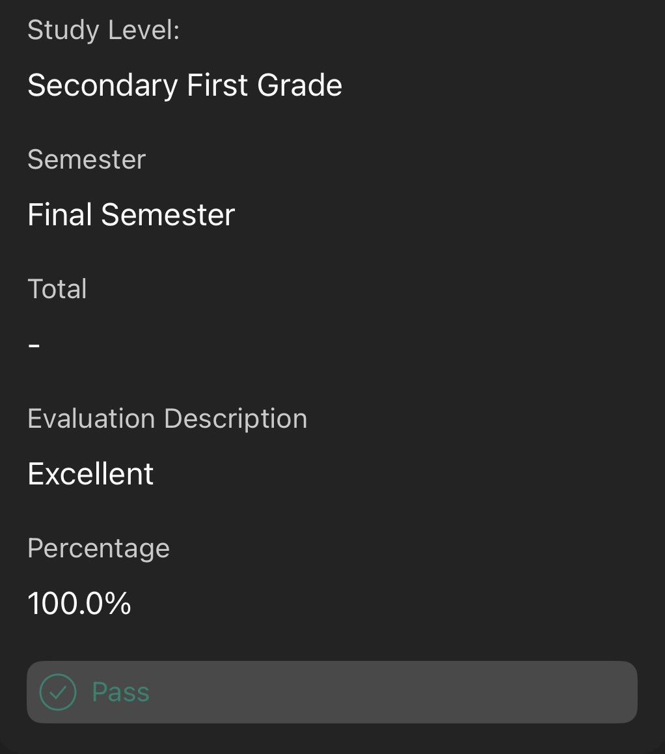The height and width of the screenshot is (754, 665).
Task: Click the Study Level label
Action: pyautogui.click(x=103, y=31)
